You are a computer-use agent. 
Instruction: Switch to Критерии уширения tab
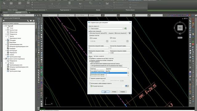(99, 56)
